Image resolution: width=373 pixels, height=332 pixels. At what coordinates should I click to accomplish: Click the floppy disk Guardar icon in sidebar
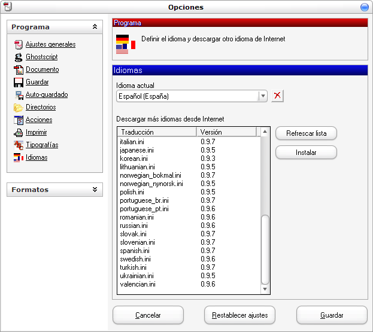(19, 83)
